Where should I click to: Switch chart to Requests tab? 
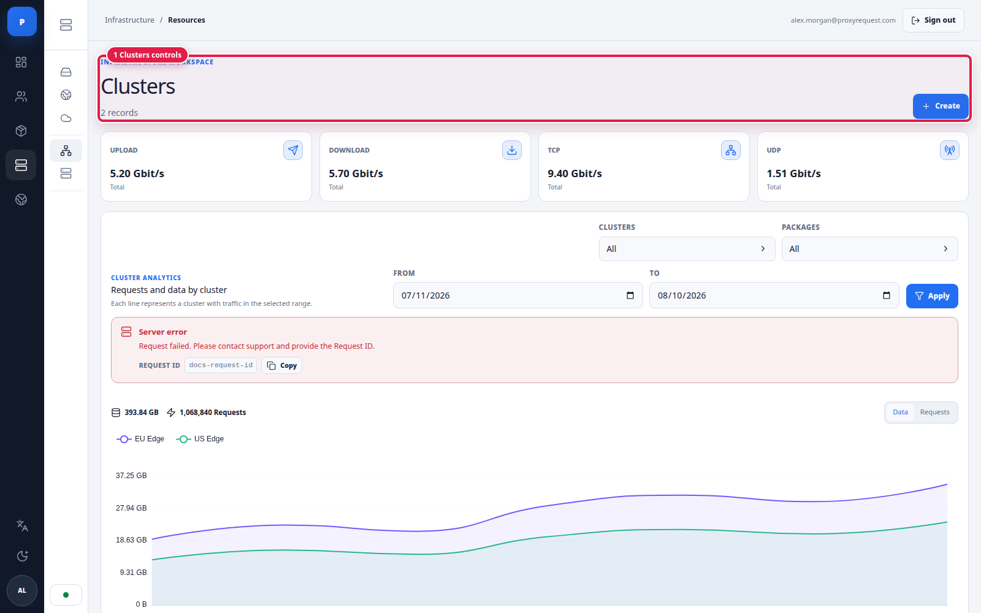pos(934,413)
